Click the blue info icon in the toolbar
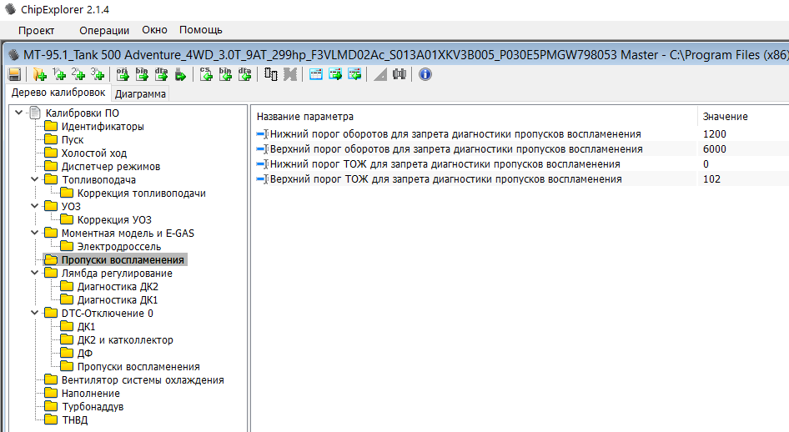This screenshot has width=789, height=432. 425,74
